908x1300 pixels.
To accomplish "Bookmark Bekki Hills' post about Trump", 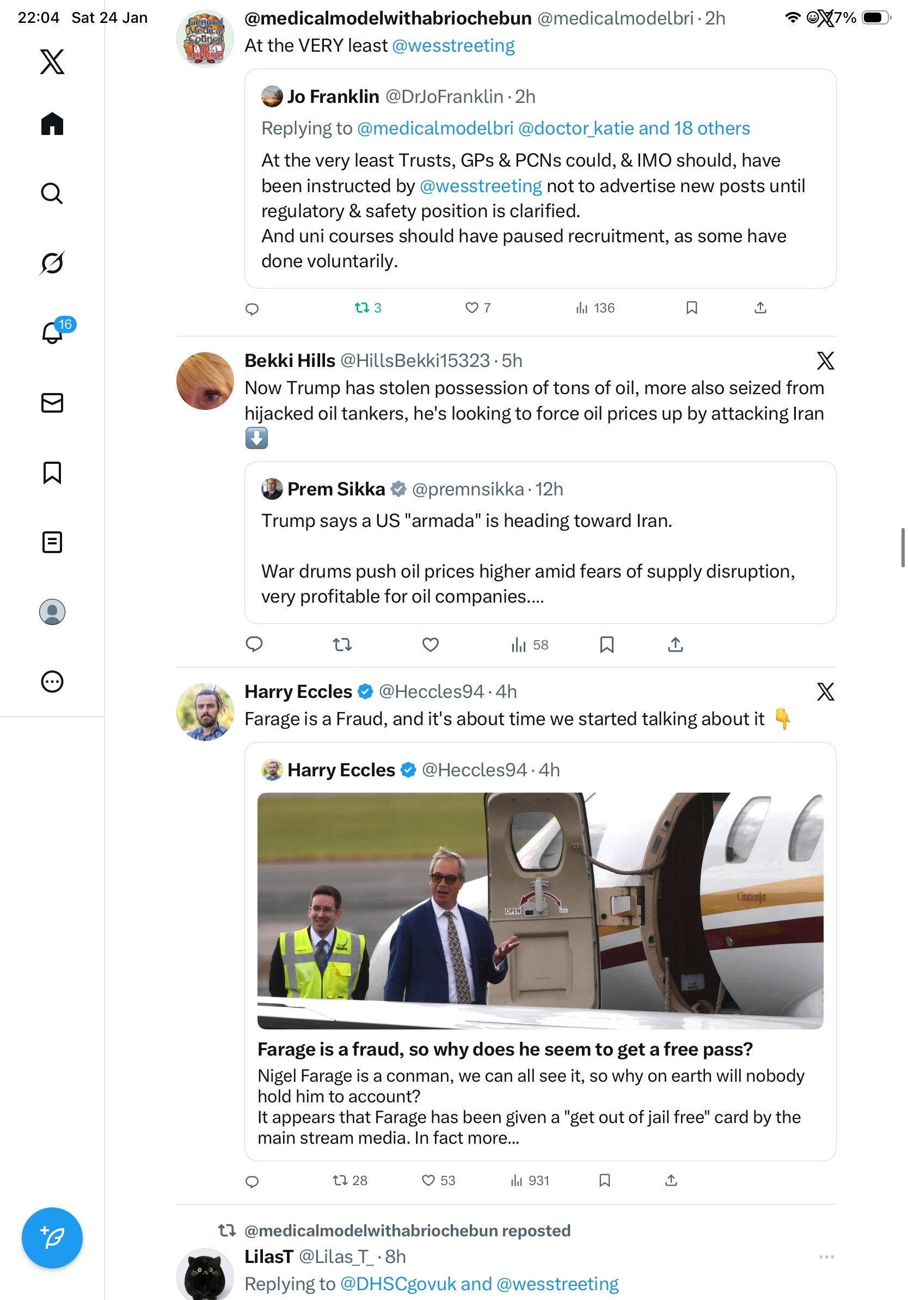I will 606,645.
